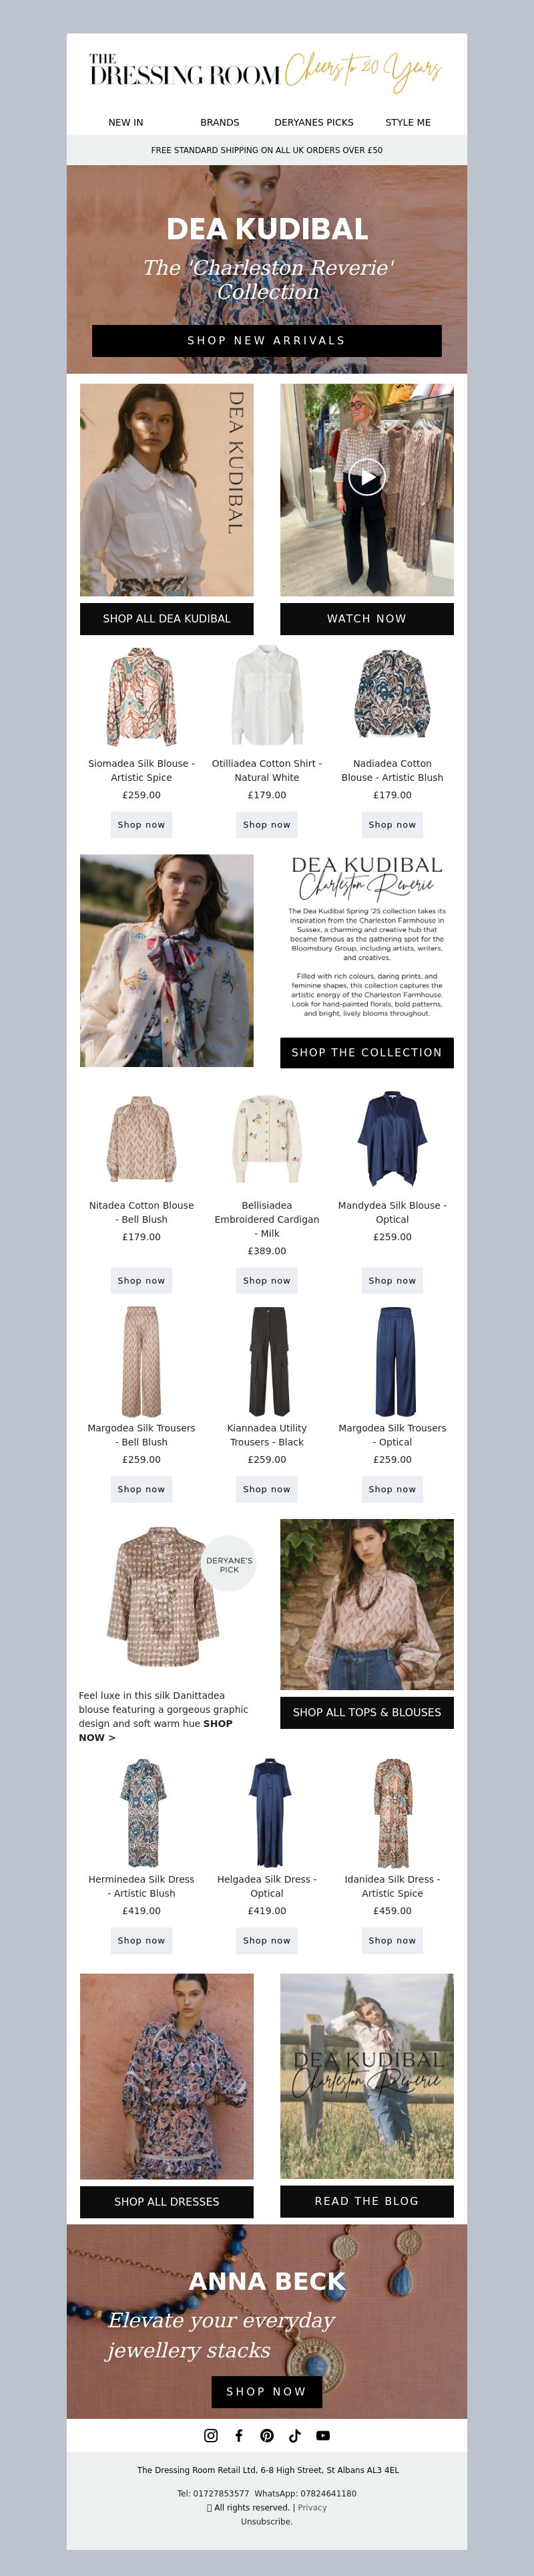Open the NEW IN menu item
This screenshot has height=2576, width=534.
pyautogui.click(x=125, y=122)
